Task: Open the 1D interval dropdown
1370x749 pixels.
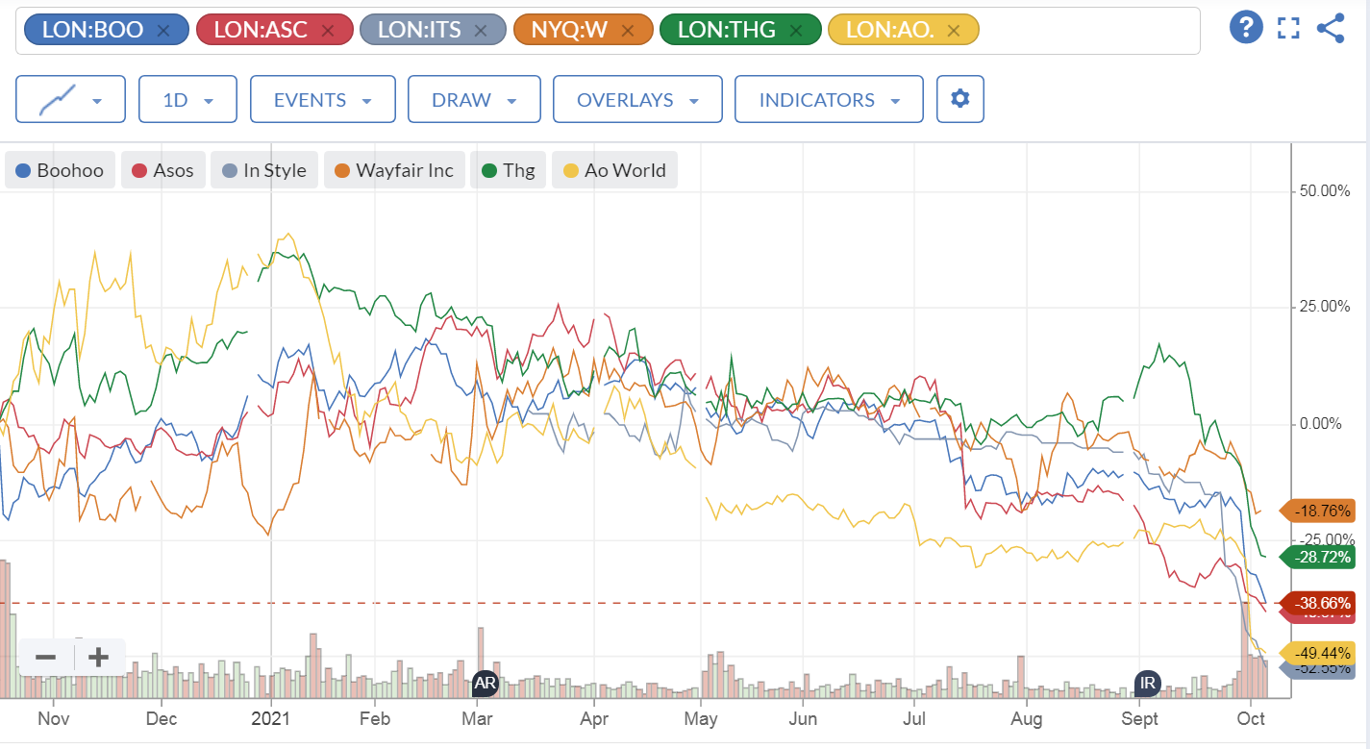Action: [187, 99]
